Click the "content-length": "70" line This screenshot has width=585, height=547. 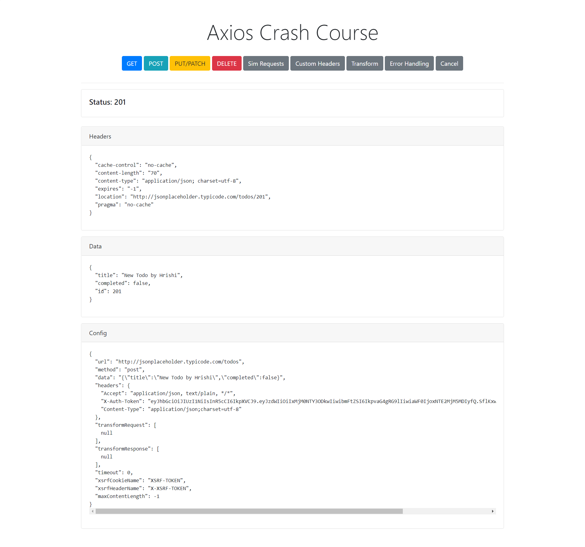pos(129,173)
